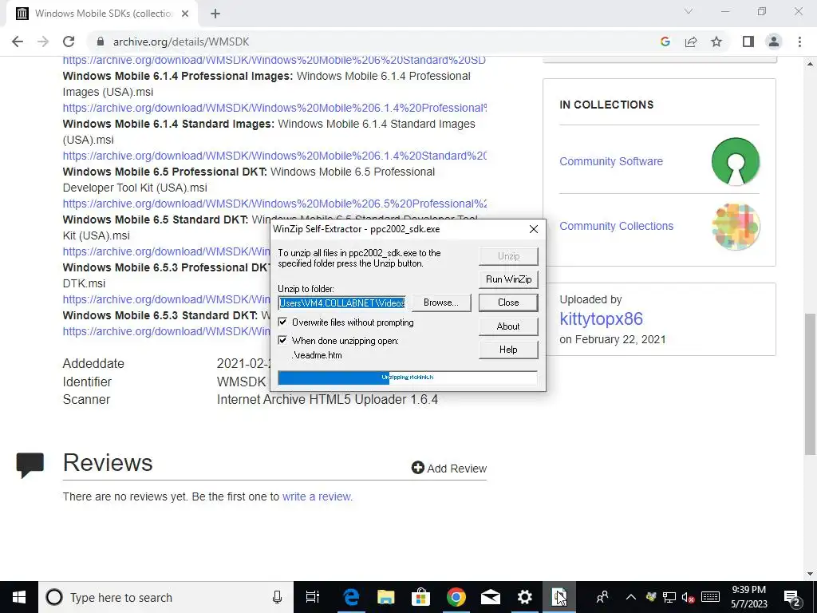Go back in Chrome history
Screen dimensions: 817x613
point(18,42)
